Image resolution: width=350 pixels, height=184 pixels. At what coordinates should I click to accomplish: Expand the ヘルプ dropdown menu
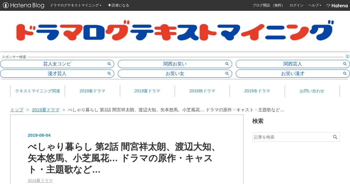click(315, 5)
